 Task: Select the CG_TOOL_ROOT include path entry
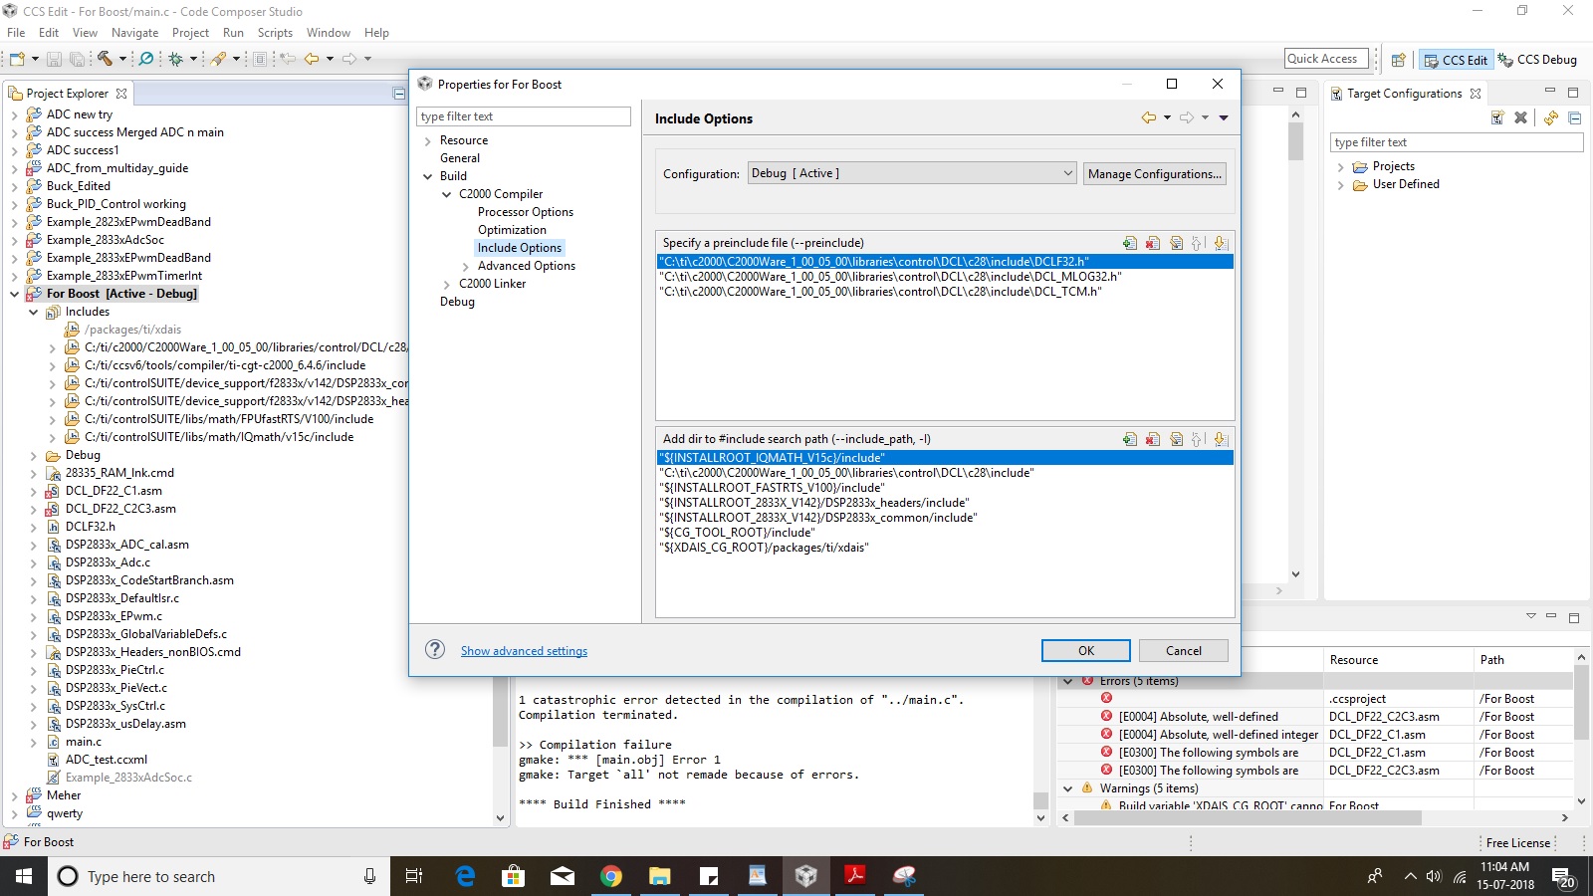pyautogui.click(x=737, y=533)
